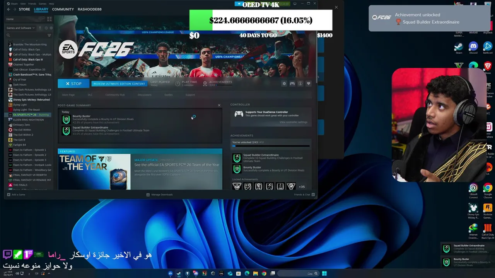Open Windows Start button on taskbar
The height and width of the screenshot is (278, 495).
point(324,273)
